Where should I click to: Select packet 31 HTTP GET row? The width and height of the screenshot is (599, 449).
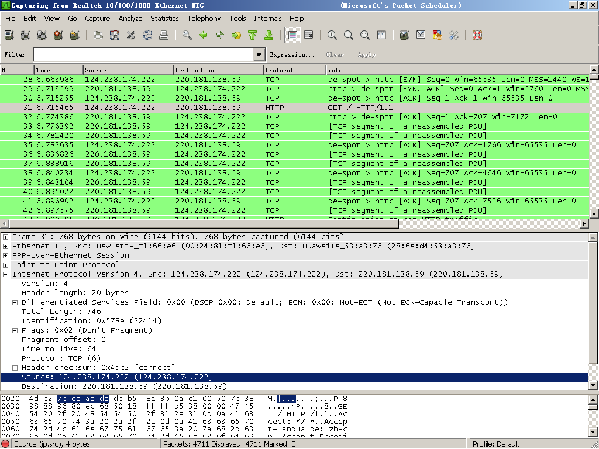pyautogui.click(x=295, y=108)
